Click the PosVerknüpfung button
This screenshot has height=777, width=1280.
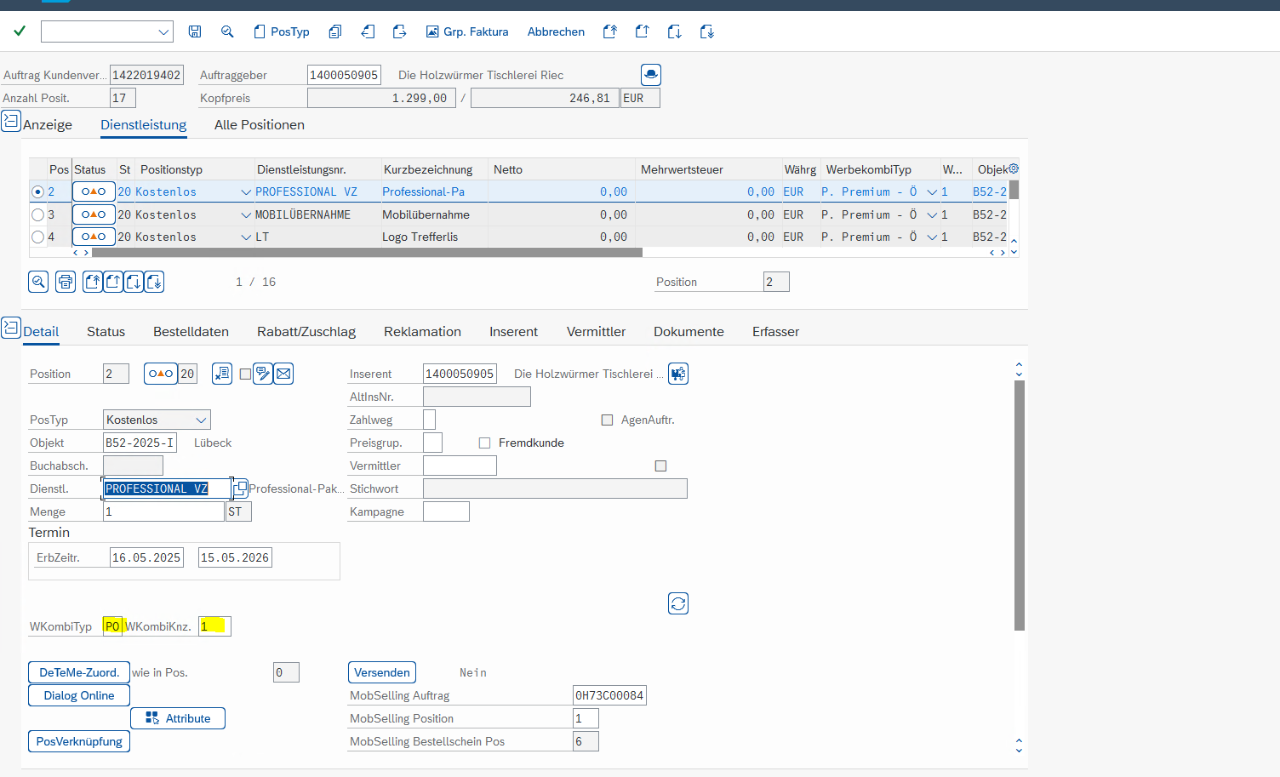coord(79,741)
